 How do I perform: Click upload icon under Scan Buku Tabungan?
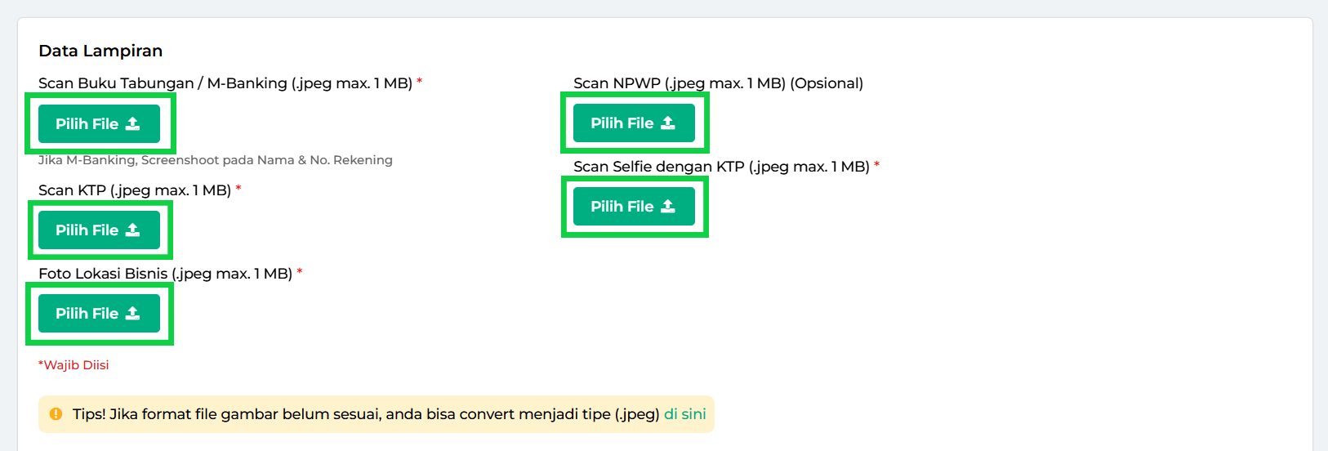[x=133, y=124]
